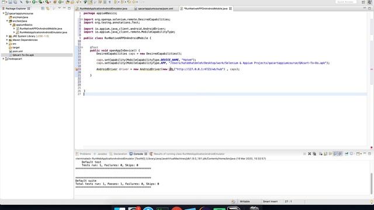
Task: Expand the todoqacart project
Action: (4, 58)
